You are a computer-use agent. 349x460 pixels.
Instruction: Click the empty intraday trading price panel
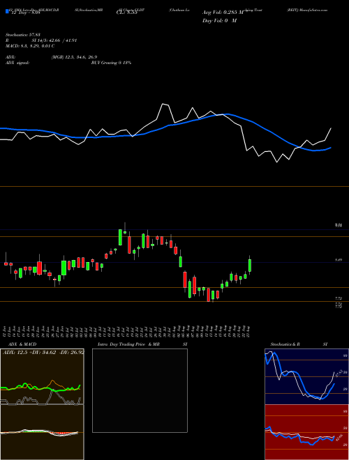[x=140, y=390]
